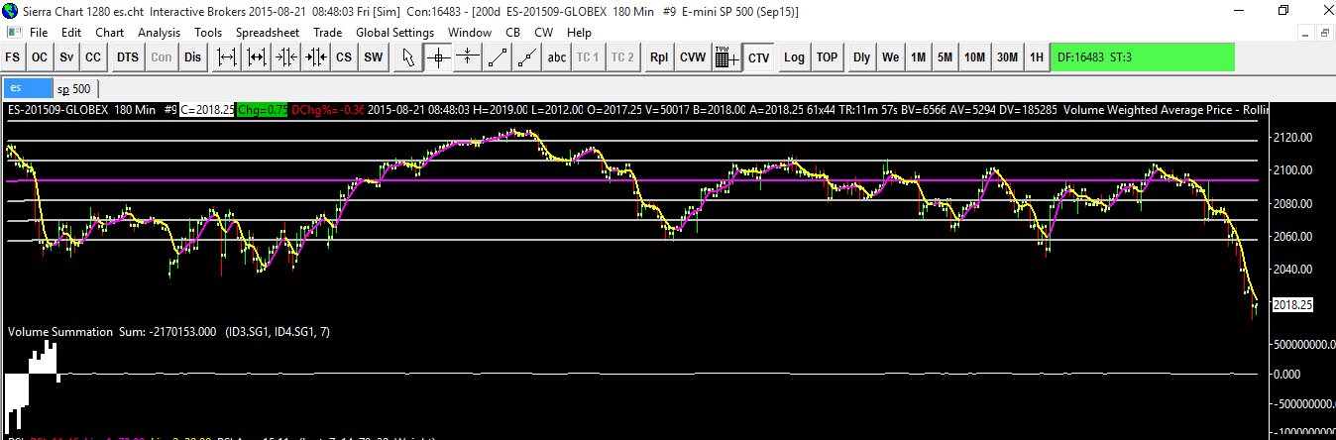Select the sp 500 chart tab

click(x=73, y=87)
